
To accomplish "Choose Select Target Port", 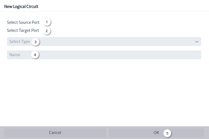I will [23, 30].
